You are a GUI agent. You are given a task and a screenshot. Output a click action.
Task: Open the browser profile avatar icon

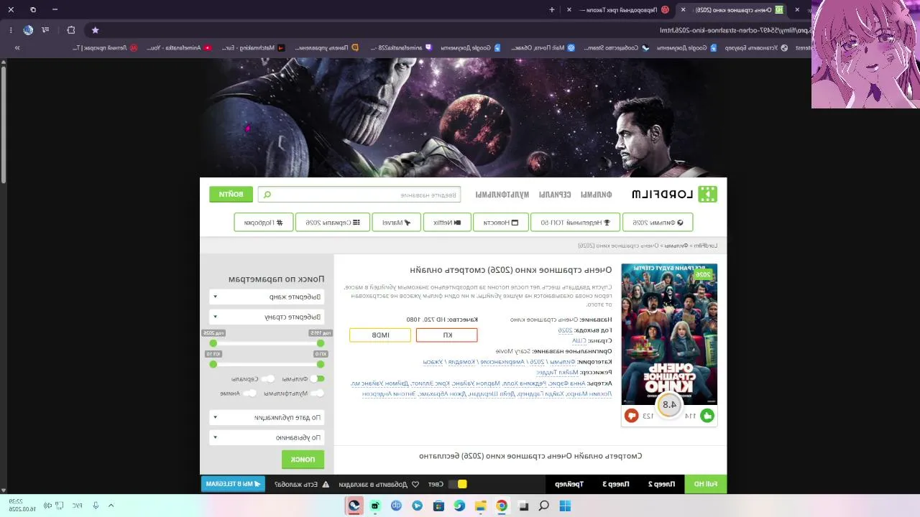coord(28,30)
